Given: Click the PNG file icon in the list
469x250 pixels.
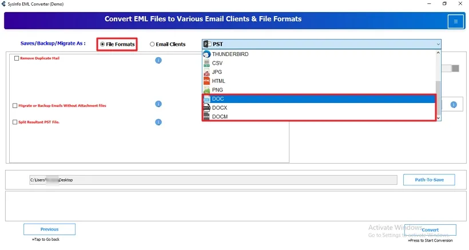Looking at the screenshot, I should pos(206,90).
